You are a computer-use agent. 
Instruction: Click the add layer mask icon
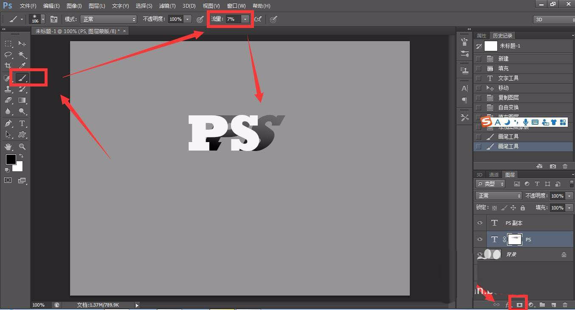tap(519, 304)
